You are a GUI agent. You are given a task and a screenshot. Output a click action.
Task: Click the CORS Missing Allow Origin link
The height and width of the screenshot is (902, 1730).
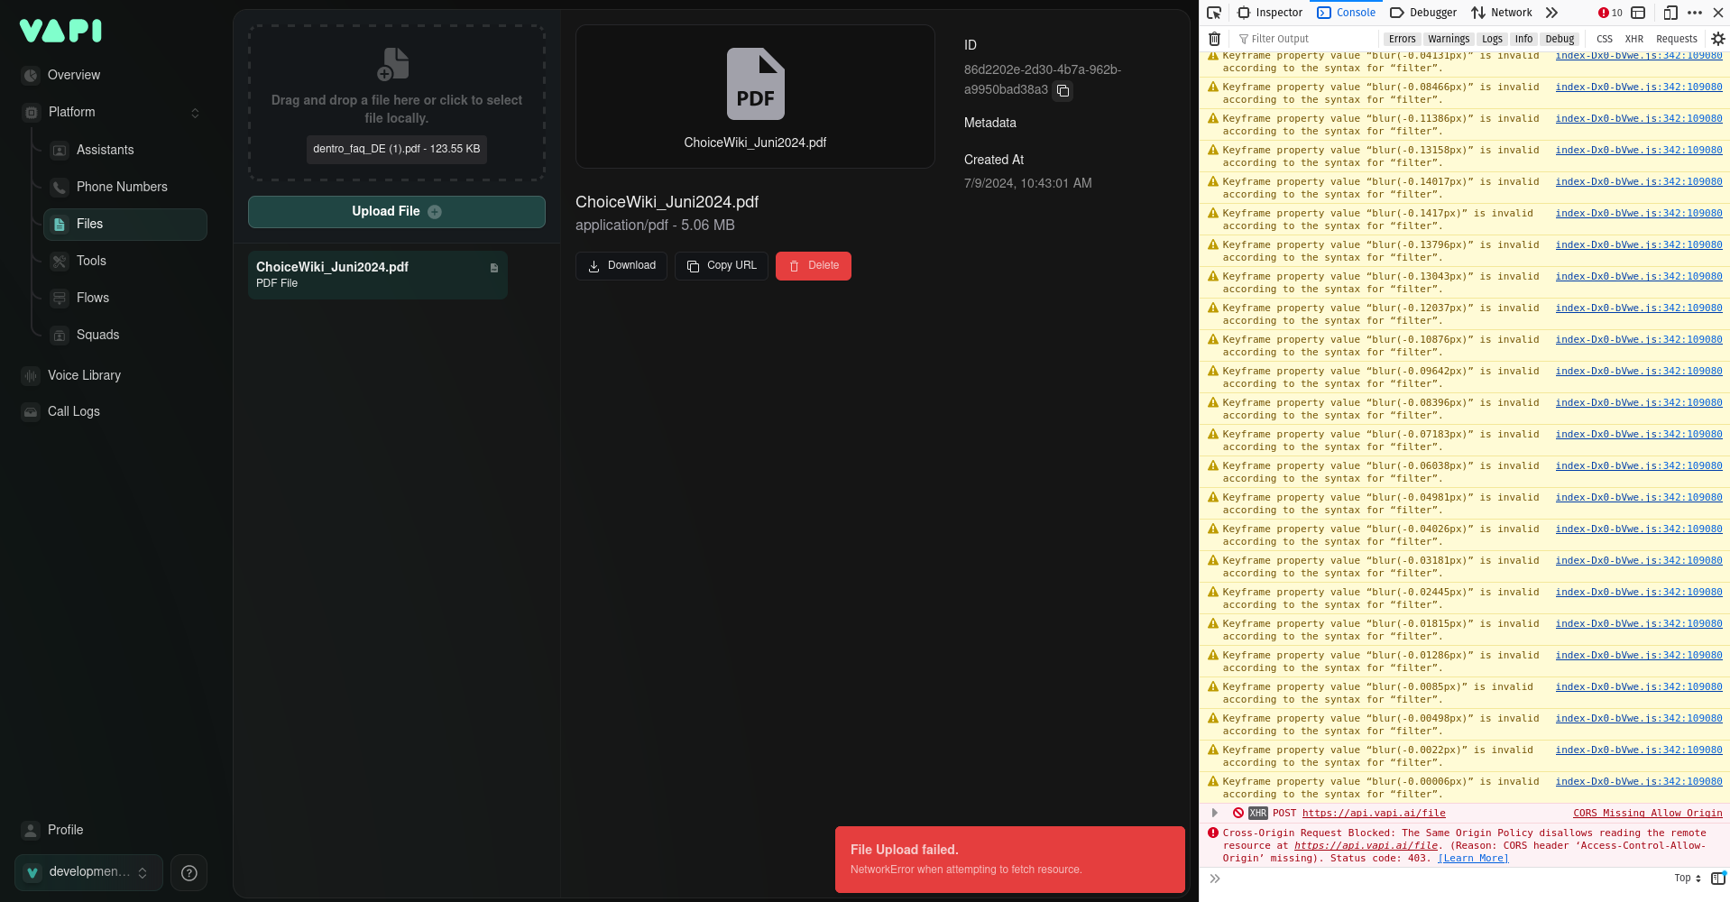coord(1648,814)
